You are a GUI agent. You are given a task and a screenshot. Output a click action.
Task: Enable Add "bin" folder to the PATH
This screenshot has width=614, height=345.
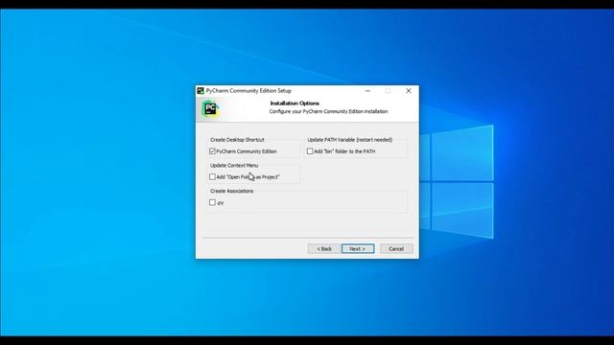tap(310, 151)
